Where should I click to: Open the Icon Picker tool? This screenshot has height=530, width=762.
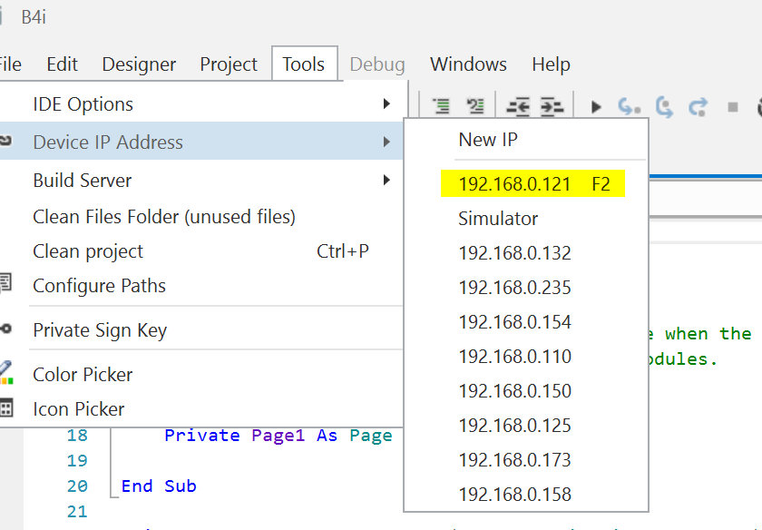click(78, 409)
